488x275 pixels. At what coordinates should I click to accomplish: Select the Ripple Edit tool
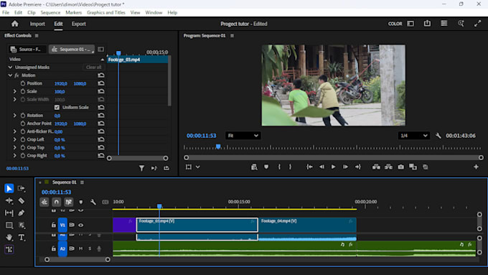[9, 201]
